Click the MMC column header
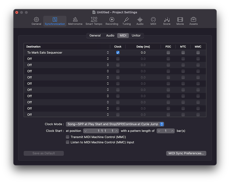 point(198,47)
